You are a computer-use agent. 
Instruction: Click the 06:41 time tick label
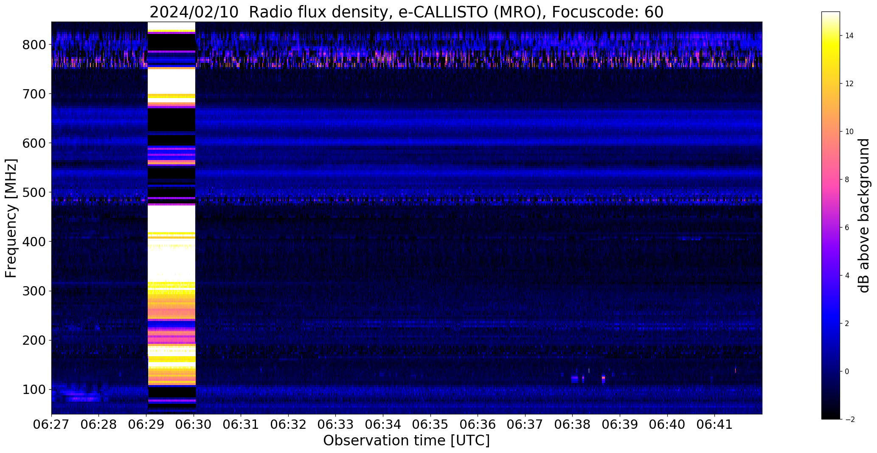point(715,425)
